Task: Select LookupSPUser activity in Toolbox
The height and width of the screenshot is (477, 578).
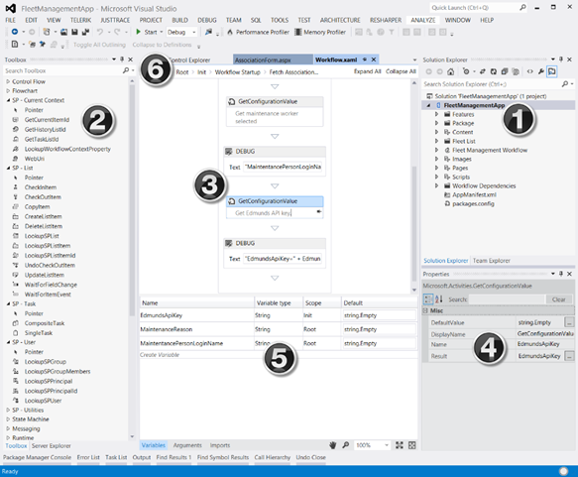Action: [x=44, y=401]
